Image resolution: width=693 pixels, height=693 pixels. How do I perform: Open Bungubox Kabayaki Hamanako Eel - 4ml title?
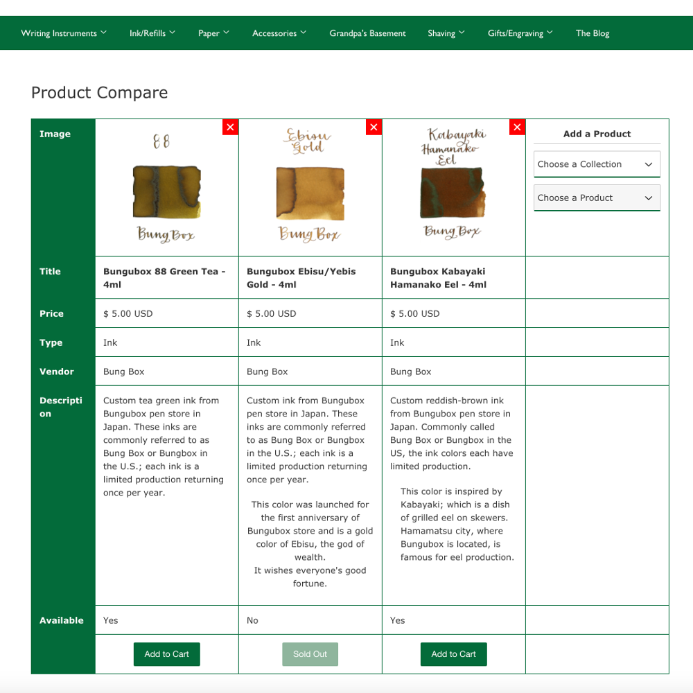(x=438, y=278)
